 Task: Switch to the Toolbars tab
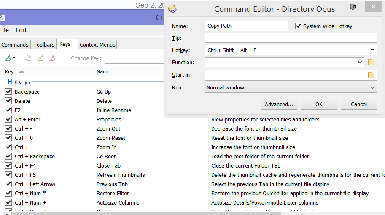(44, 45)
